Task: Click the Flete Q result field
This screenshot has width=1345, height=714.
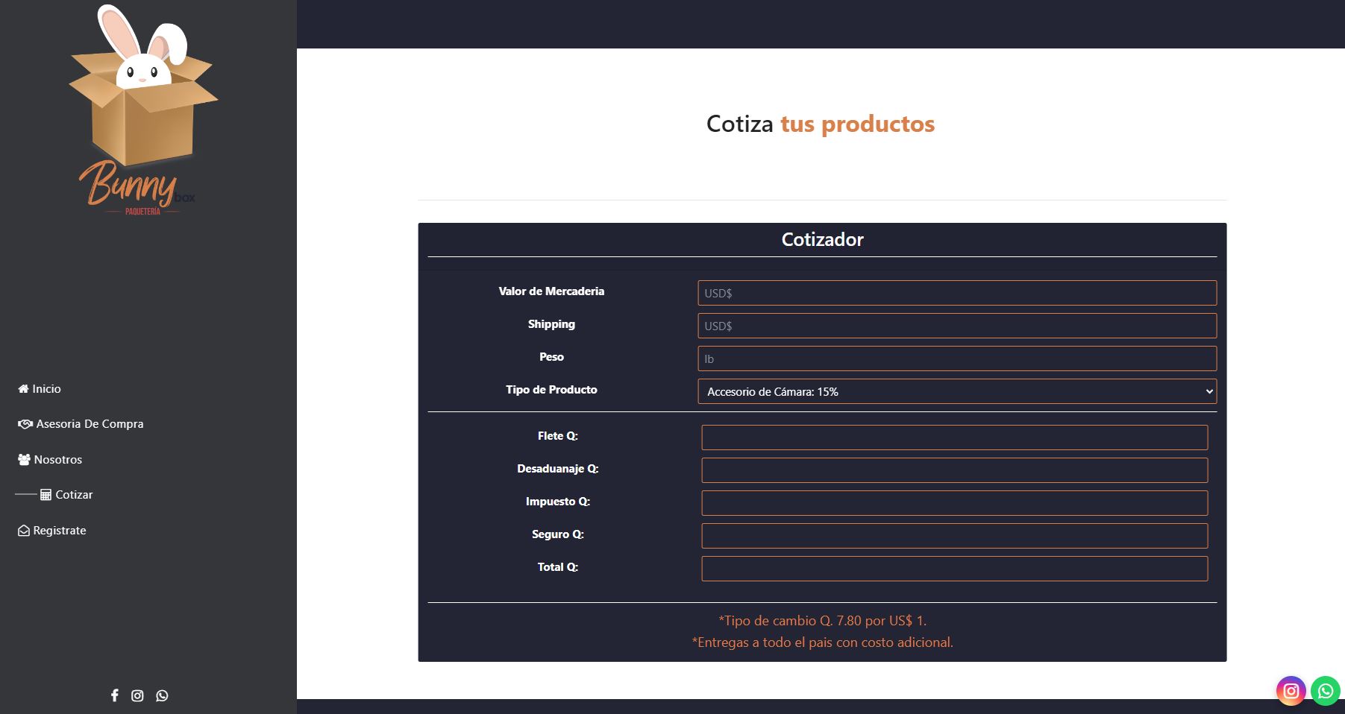Action: click(x=954, y=437)
